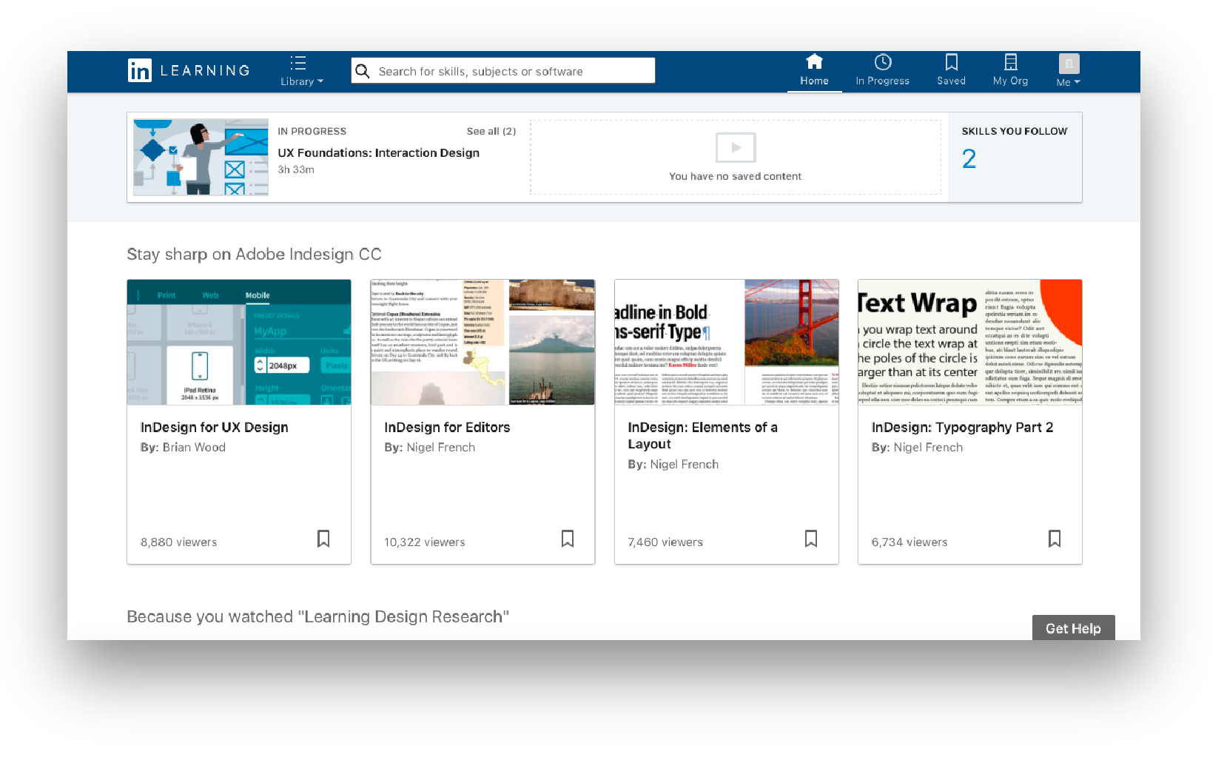Bookmark InDesign for UX Design course
This screenshot has height=757, width=1227.
tap(323, 539)
